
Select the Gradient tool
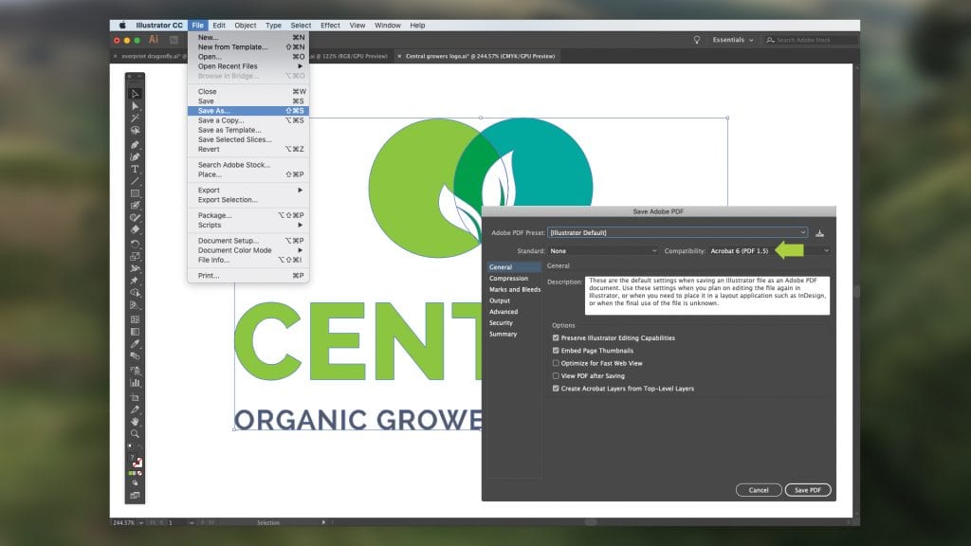(135, 332)
